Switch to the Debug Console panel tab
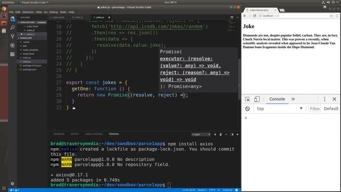The image size is (341, 192). tap(94, 134)
